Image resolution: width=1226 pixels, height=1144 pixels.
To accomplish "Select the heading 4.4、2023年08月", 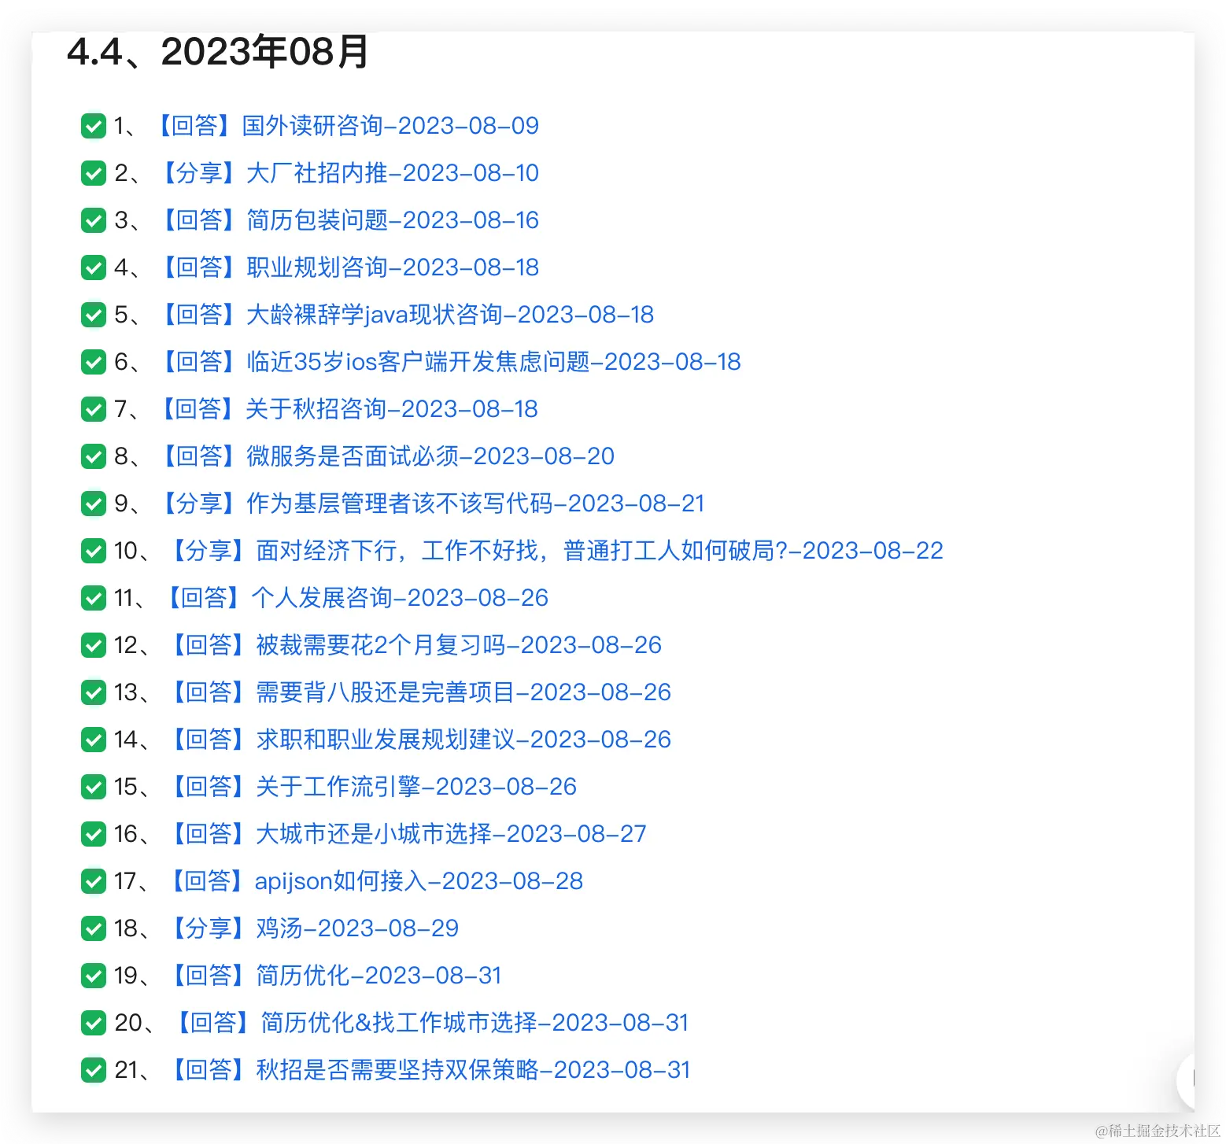I will click(x=218, y=54).
